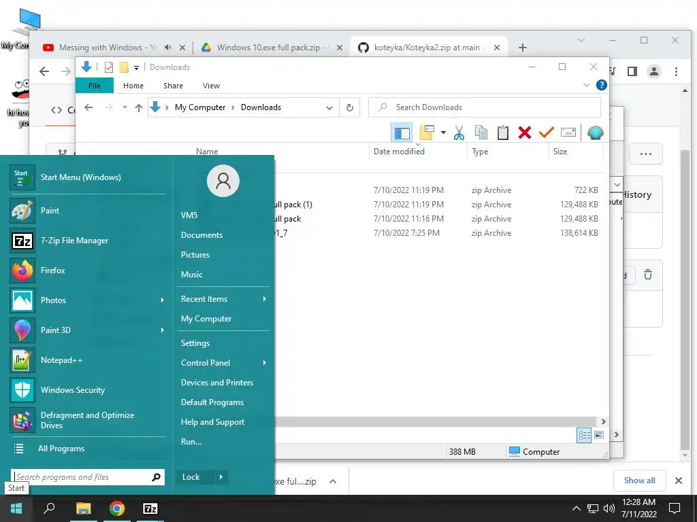Open the Home ribbon tab

coord(133,86)
